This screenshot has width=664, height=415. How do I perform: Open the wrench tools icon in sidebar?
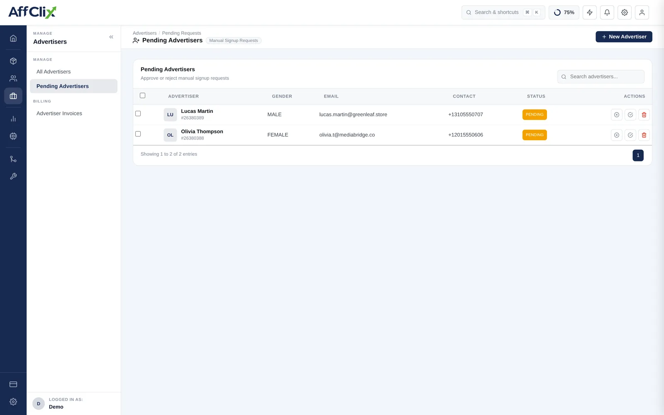coord(13,176)
